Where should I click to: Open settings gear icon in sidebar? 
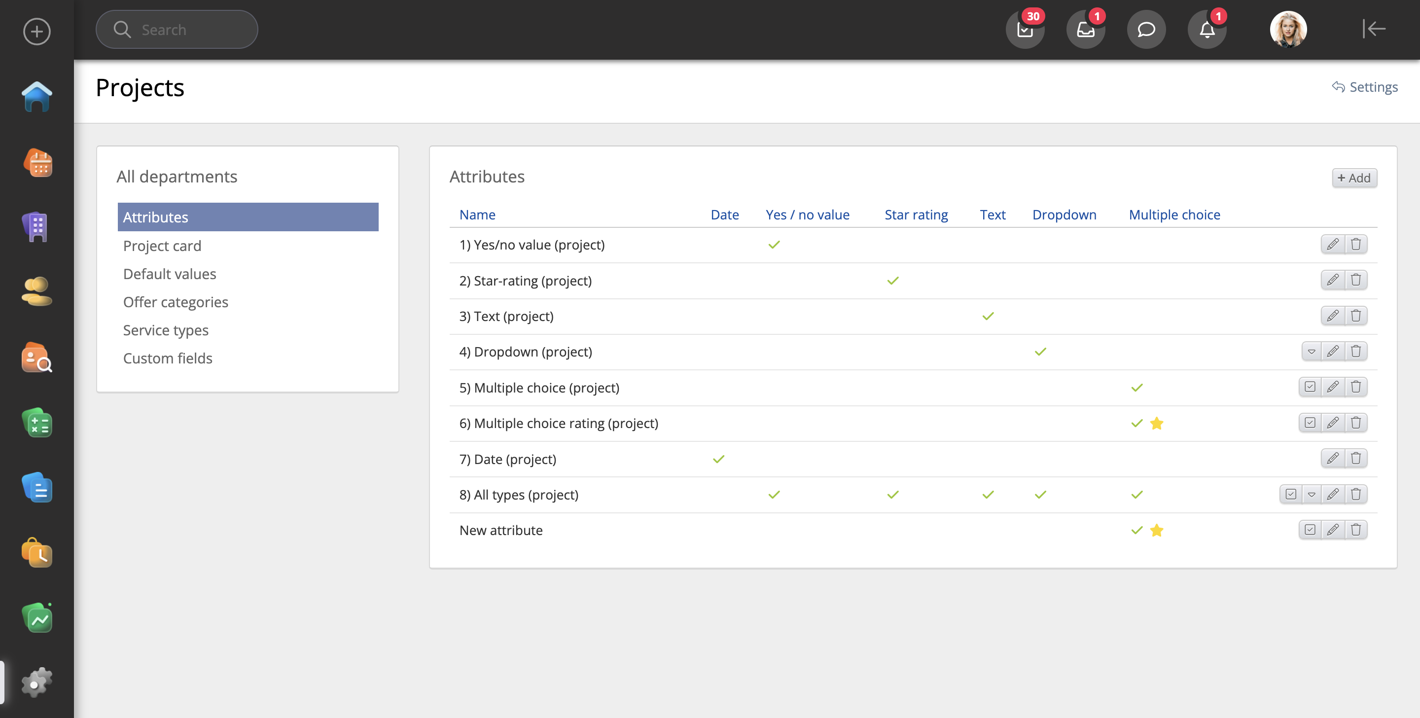pyautogui.click(x=36, y=682)
